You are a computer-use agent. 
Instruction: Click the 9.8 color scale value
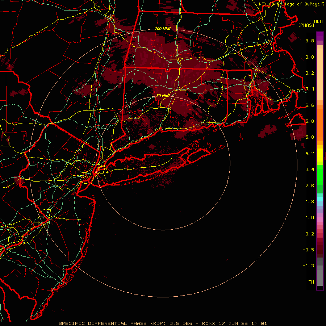(310, 41)
